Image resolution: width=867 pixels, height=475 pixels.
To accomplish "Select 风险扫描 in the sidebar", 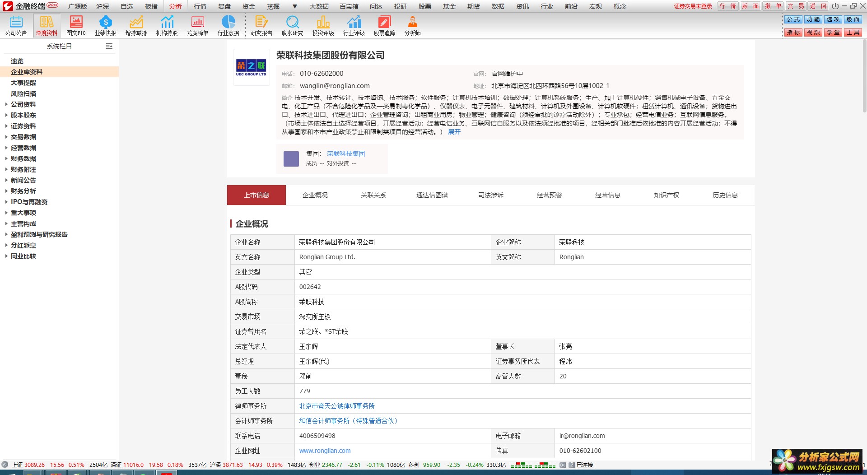I will 23,93.
